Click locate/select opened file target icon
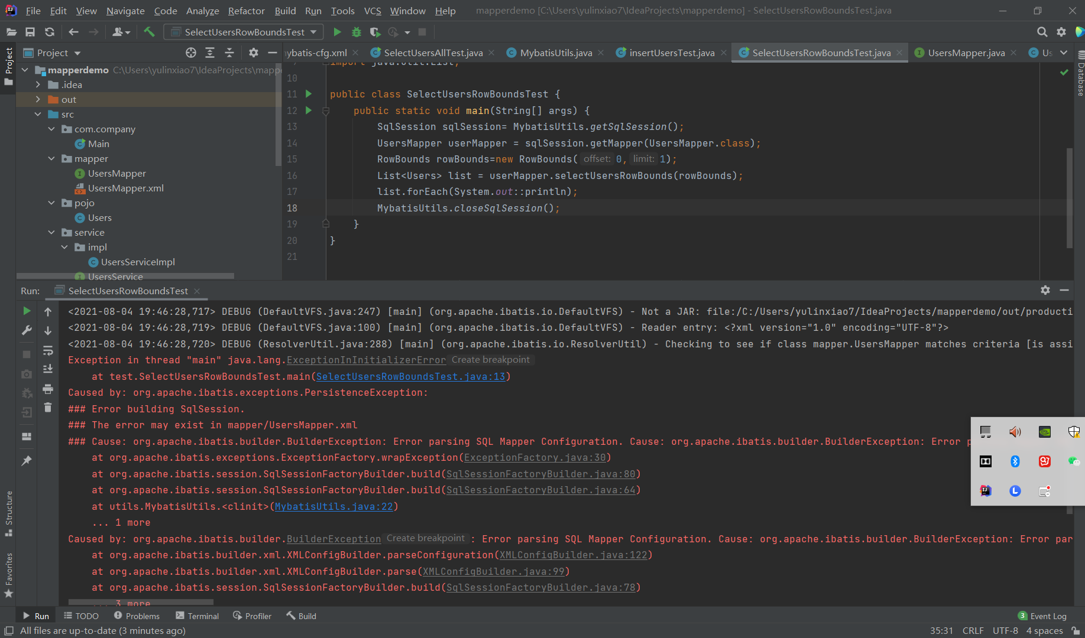Screen dimensions: 1085x638 tap(190, 53)
